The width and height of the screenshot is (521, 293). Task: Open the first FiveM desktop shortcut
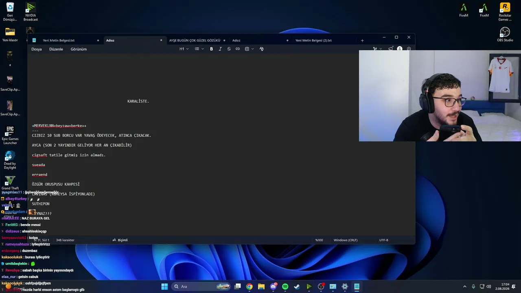tap(464, 10)
